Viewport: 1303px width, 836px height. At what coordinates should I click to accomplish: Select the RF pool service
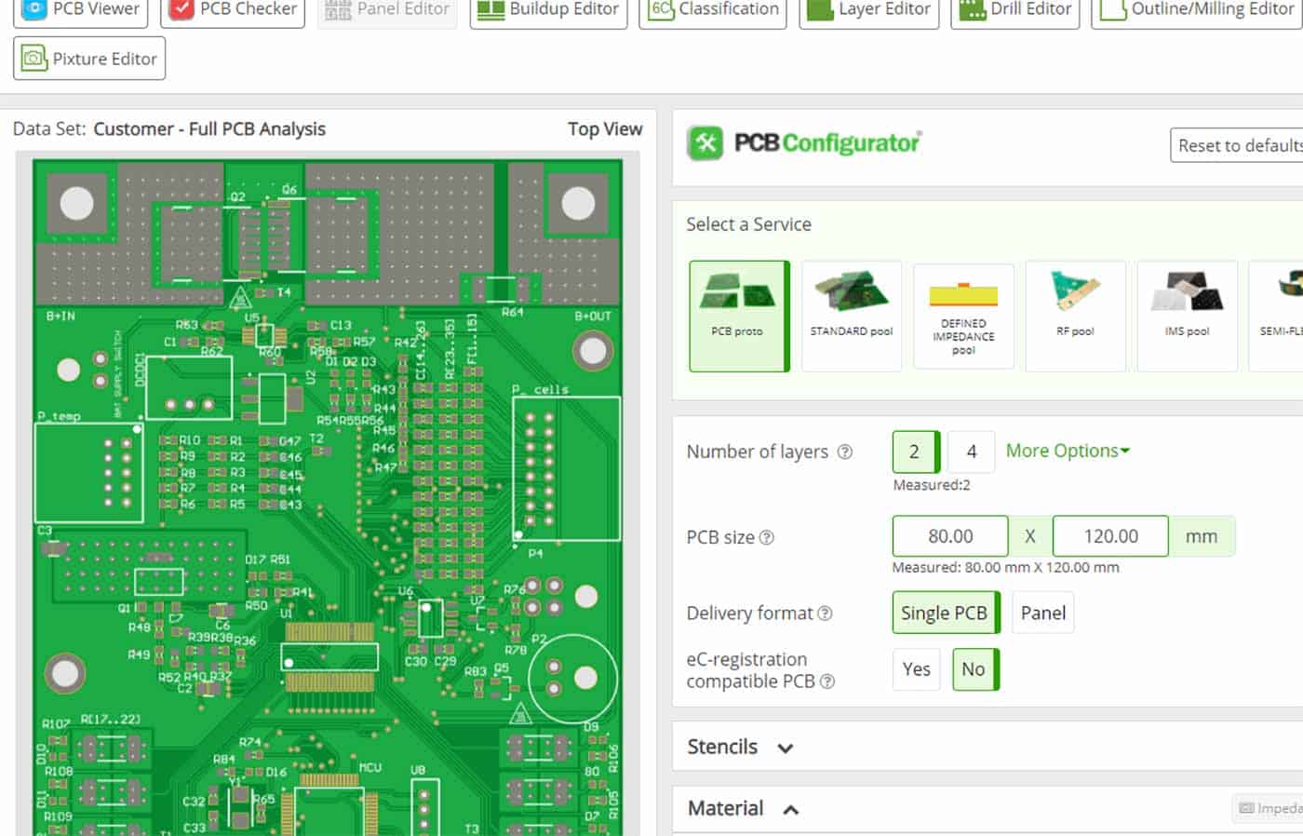(x=1075, y=317)
